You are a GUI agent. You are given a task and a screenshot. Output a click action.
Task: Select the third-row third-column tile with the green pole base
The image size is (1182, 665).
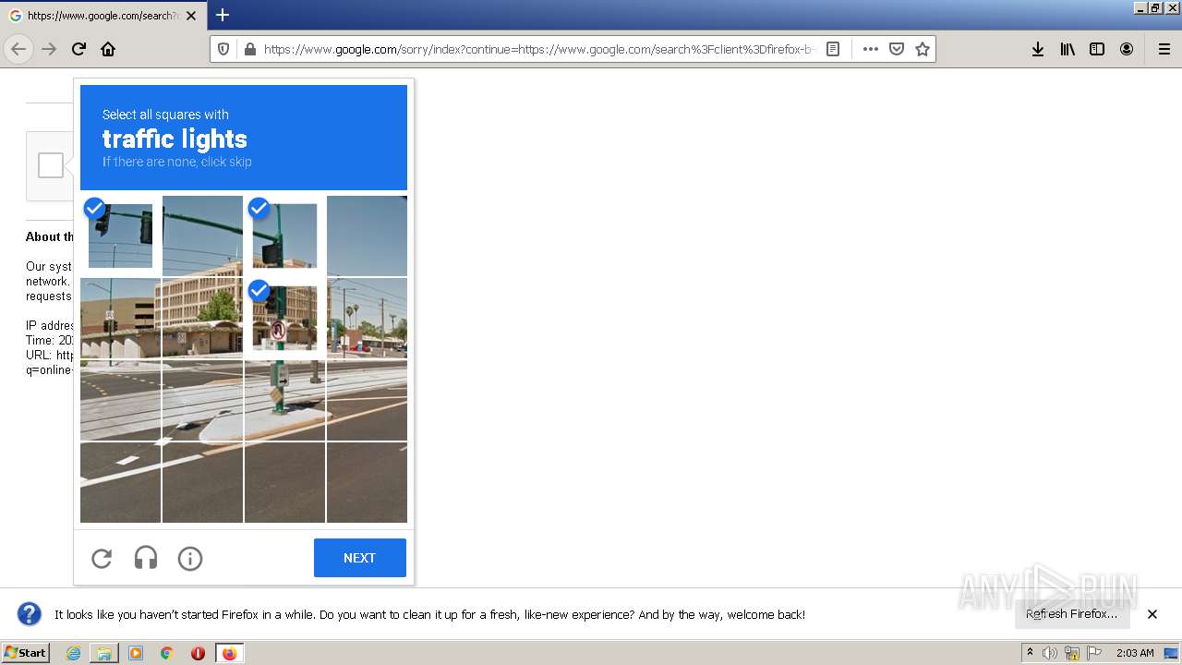pos(284,400)
